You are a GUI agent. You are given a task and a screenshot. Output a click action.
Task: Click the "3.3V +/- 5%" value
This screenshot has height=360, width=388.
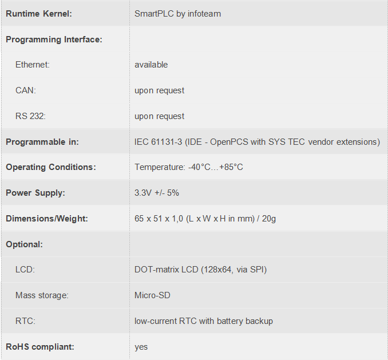[x=157, y=193]
